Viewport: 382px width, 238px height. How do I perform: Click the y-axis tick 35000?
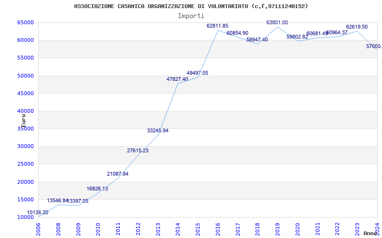coord(25,129)
